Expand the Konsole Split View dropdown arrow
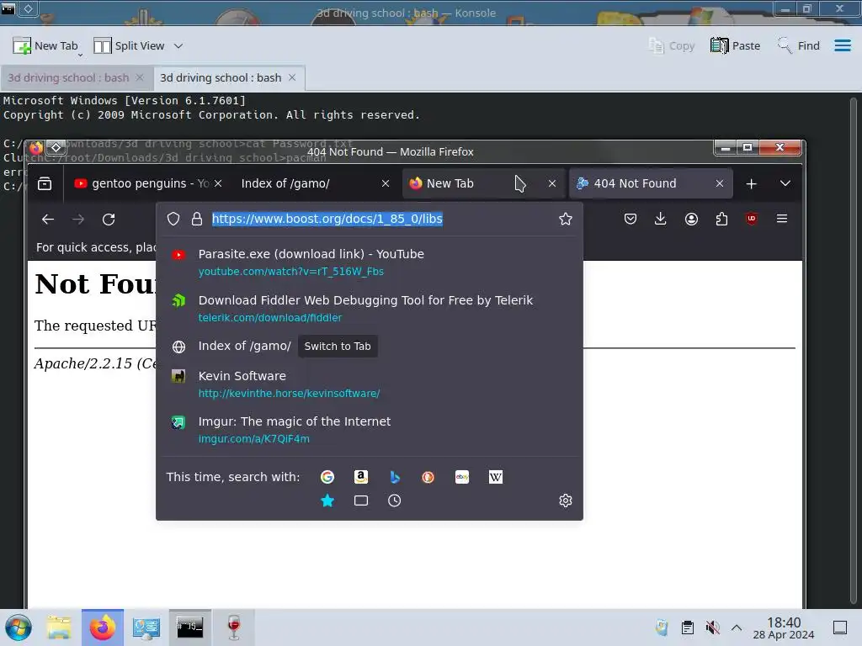This screenshot has width=862, height=646. click(178, 46)
